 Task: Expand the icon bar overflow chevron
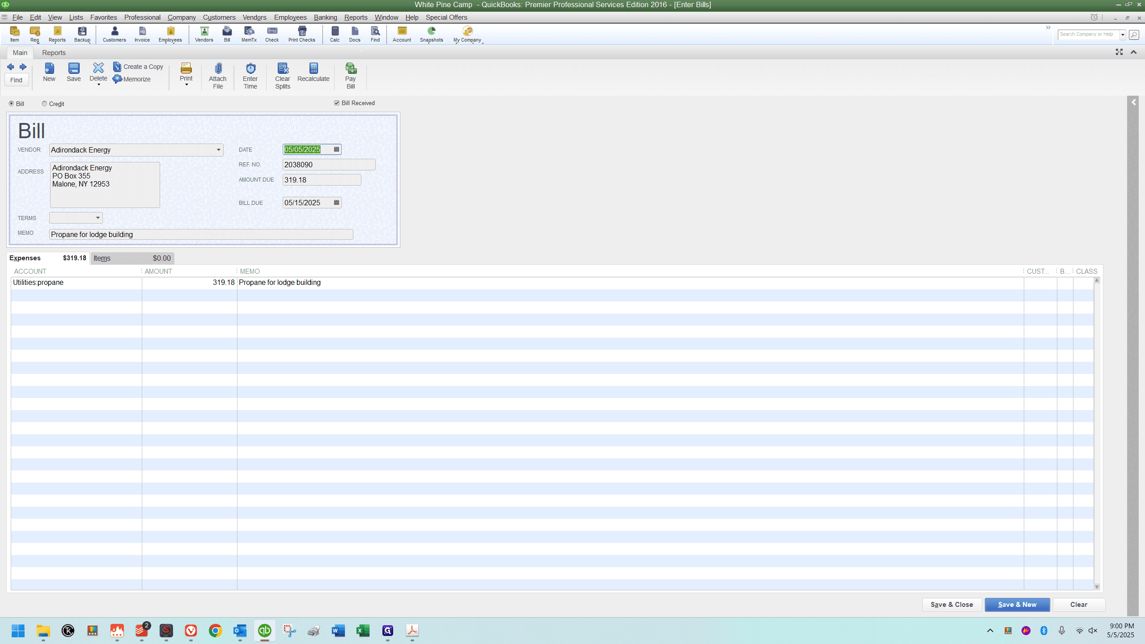click(1048, 28)
